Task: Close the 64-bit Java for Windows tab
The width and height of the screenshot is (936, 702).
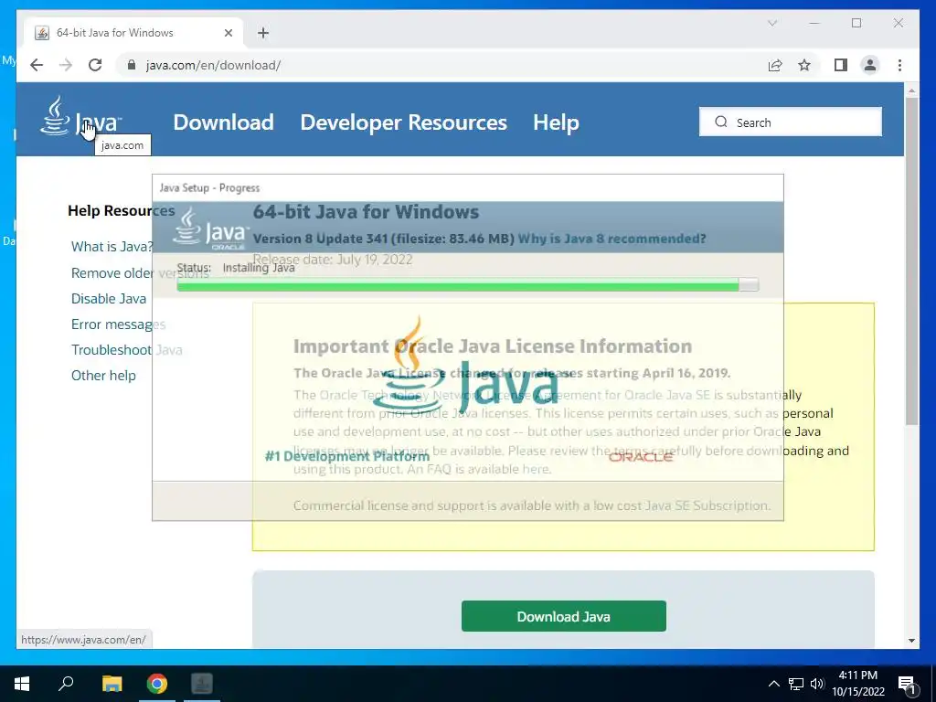Action: [228, 33]
